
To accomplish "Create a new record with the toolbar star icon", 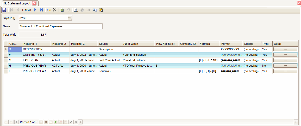I will pos(49,10).
